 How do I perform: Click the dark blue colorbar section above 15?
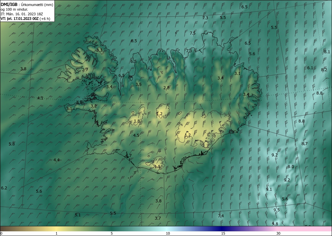(x=221, y=229)
